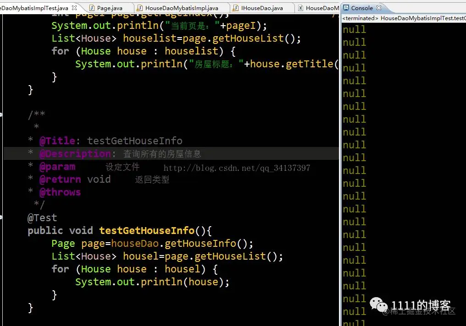Focus the Console view tab

tap(362, 8)
